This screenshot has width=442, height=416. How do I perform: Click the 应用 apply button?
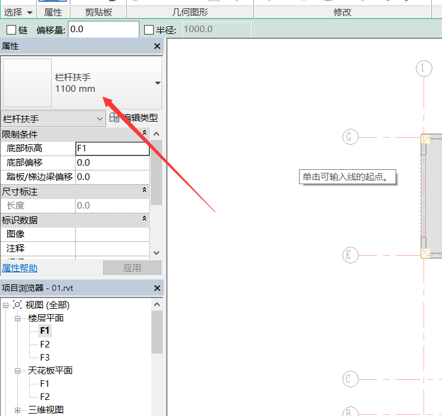click(132, 268)
